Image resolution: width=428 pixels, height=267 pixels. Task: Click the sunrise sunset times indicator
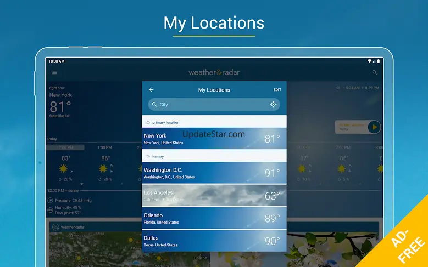[358, 88]
